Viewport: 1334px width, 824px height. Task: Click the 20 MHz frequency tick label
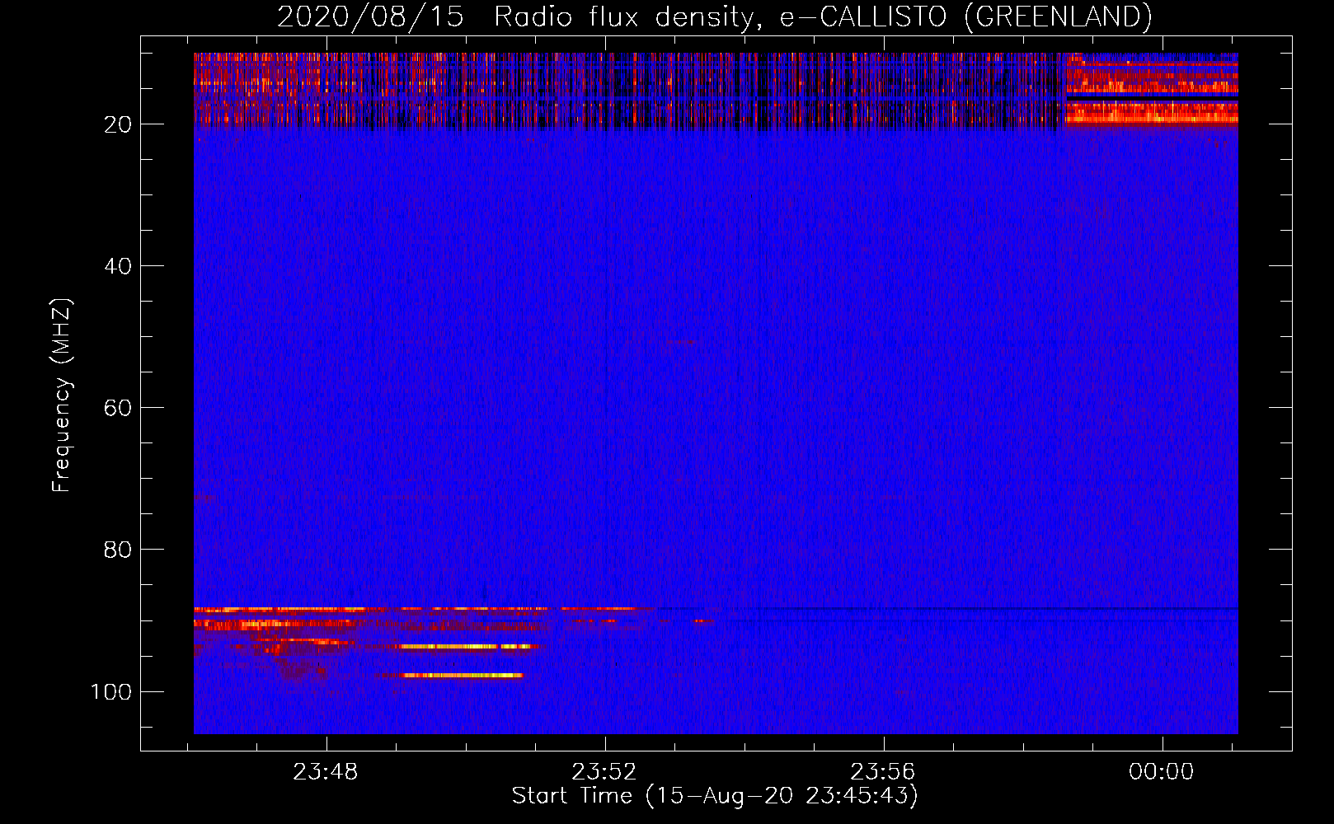118,124
